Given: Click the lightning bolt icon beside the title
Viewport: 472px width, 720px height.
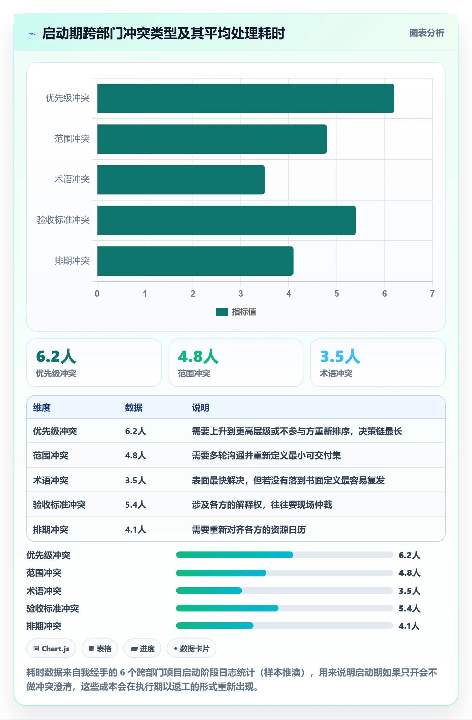Looking at the screenshot, I should coord(32,34).
